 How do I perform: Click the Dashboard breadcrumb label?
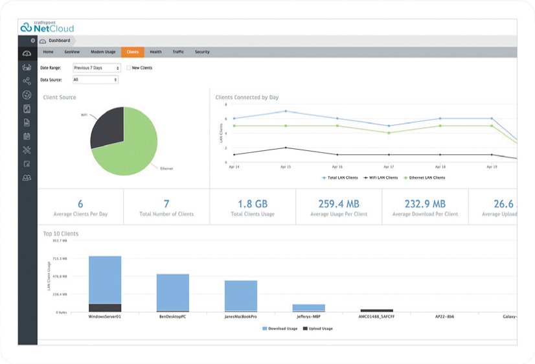59,40
